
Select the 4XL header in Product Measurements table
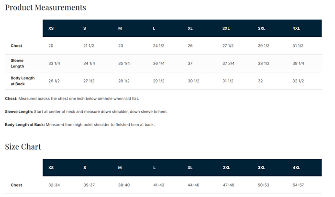pos(296,28)
